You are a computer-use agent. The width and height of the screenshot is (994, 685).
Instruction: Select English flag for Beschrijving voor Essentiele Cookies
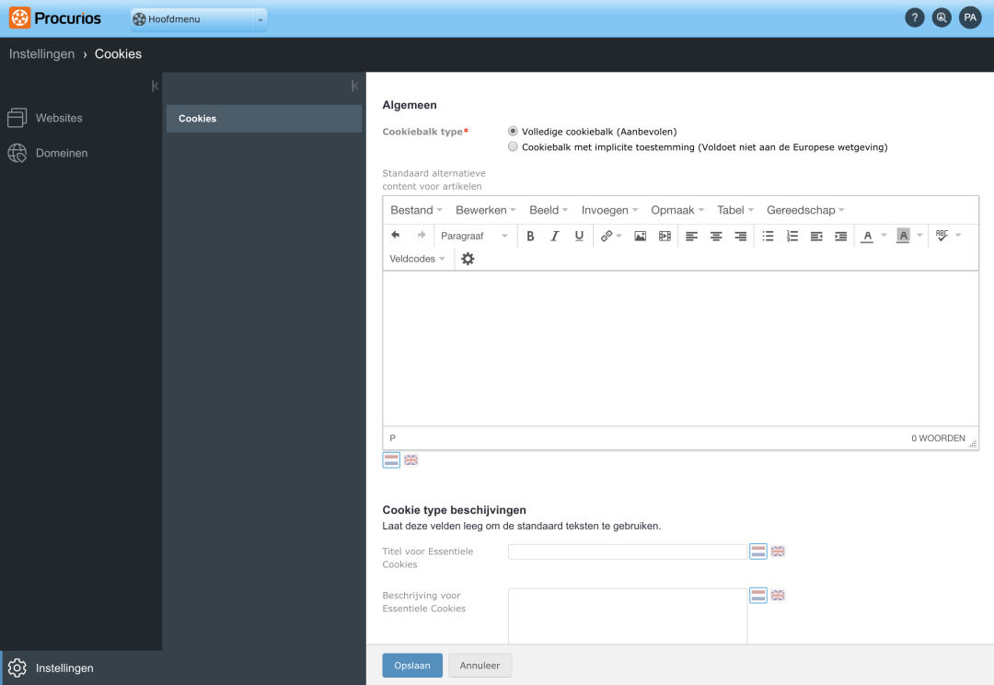click(778, 595)
